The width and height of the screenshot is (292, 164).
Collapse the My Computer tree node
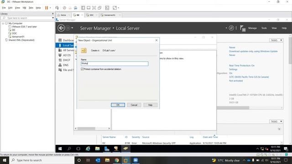3,23
